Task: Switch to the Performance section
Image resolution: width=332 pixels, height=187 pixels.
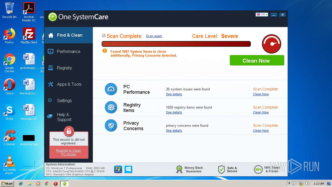Action: [x=68, y=51]
